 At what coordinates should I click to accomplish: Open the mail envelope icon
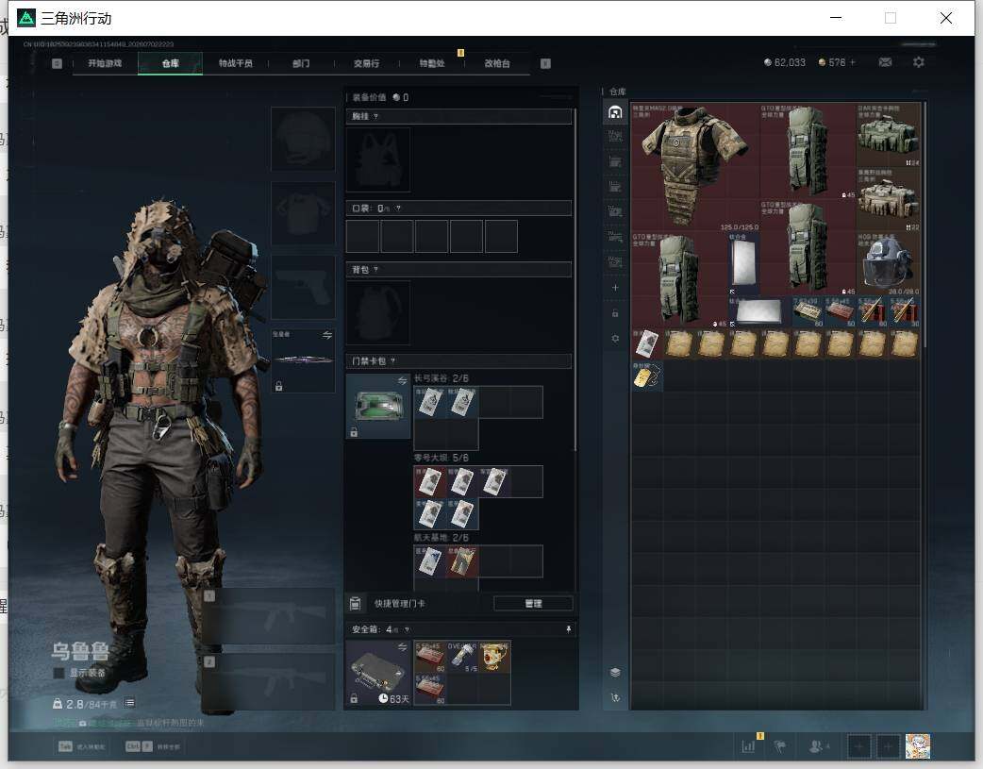(x=885, y=62)
